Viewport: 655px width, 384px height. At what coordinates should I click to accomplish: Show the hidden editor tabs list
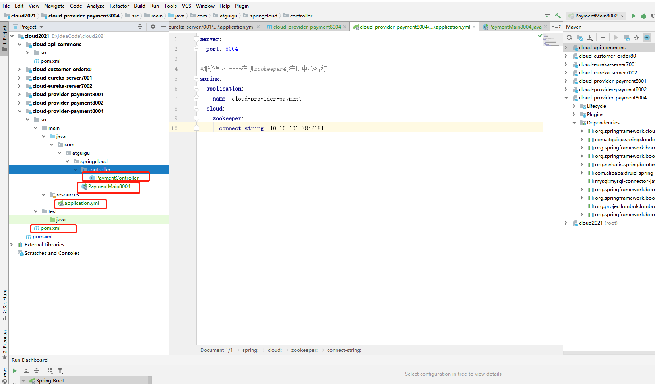(556, 27)
